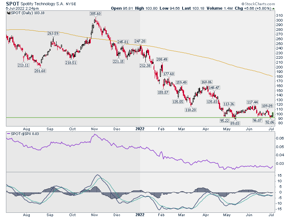Click the purple SPOT:$SPX legend line

[9, 134]
